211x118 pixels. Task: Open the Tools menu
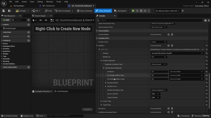(59, 2)
